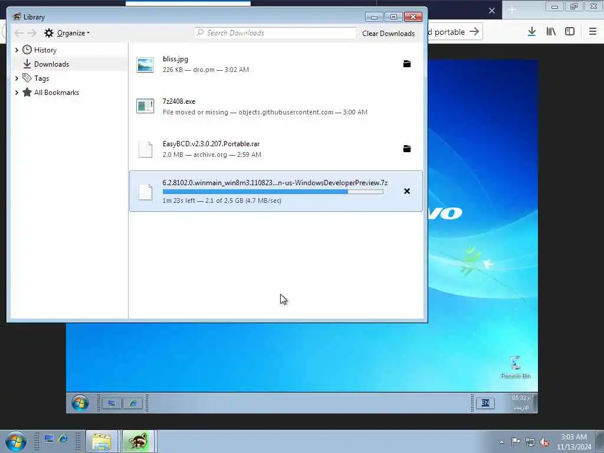Go forward with Library forward arrow
The width and height of the screenshot is (604, 453).
coord(32,33)
